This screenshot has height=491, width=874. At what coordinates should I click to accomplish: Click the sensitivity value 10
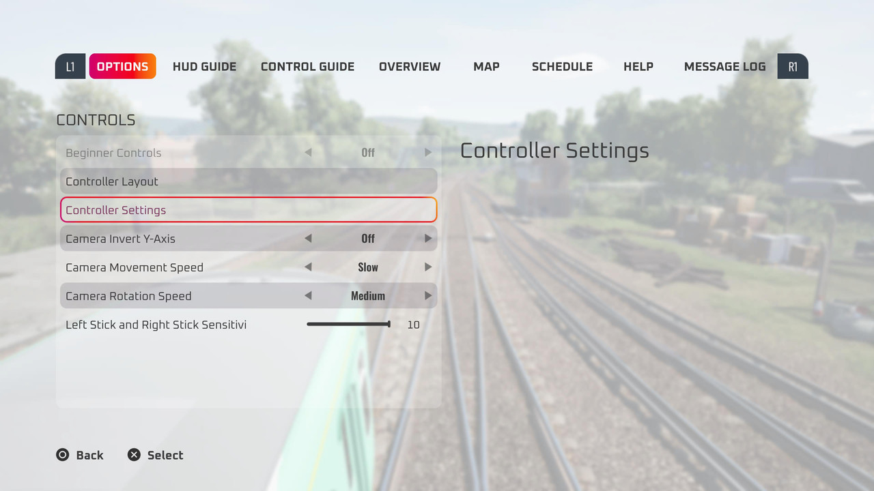click(413, 325)
